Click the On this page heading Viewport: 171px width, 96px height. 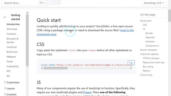(x=148, y=15)
